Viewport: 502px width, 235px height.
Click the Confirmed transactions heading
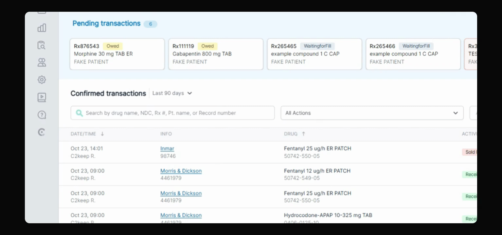pyautogui.click(x=108, y=93)
